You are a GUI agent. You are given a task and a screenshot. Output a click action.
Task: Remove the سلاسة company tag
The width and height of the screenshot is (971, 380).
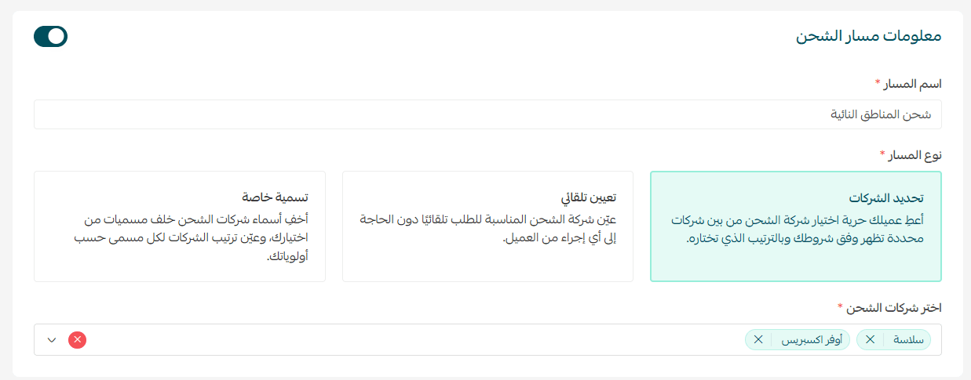[x=870, y=340]
